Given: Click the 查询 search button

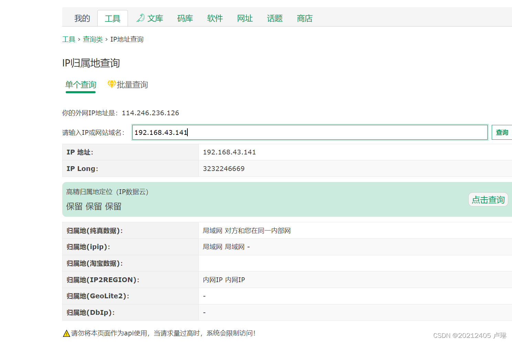Looking at the screenshot, I should coord(502,132).
